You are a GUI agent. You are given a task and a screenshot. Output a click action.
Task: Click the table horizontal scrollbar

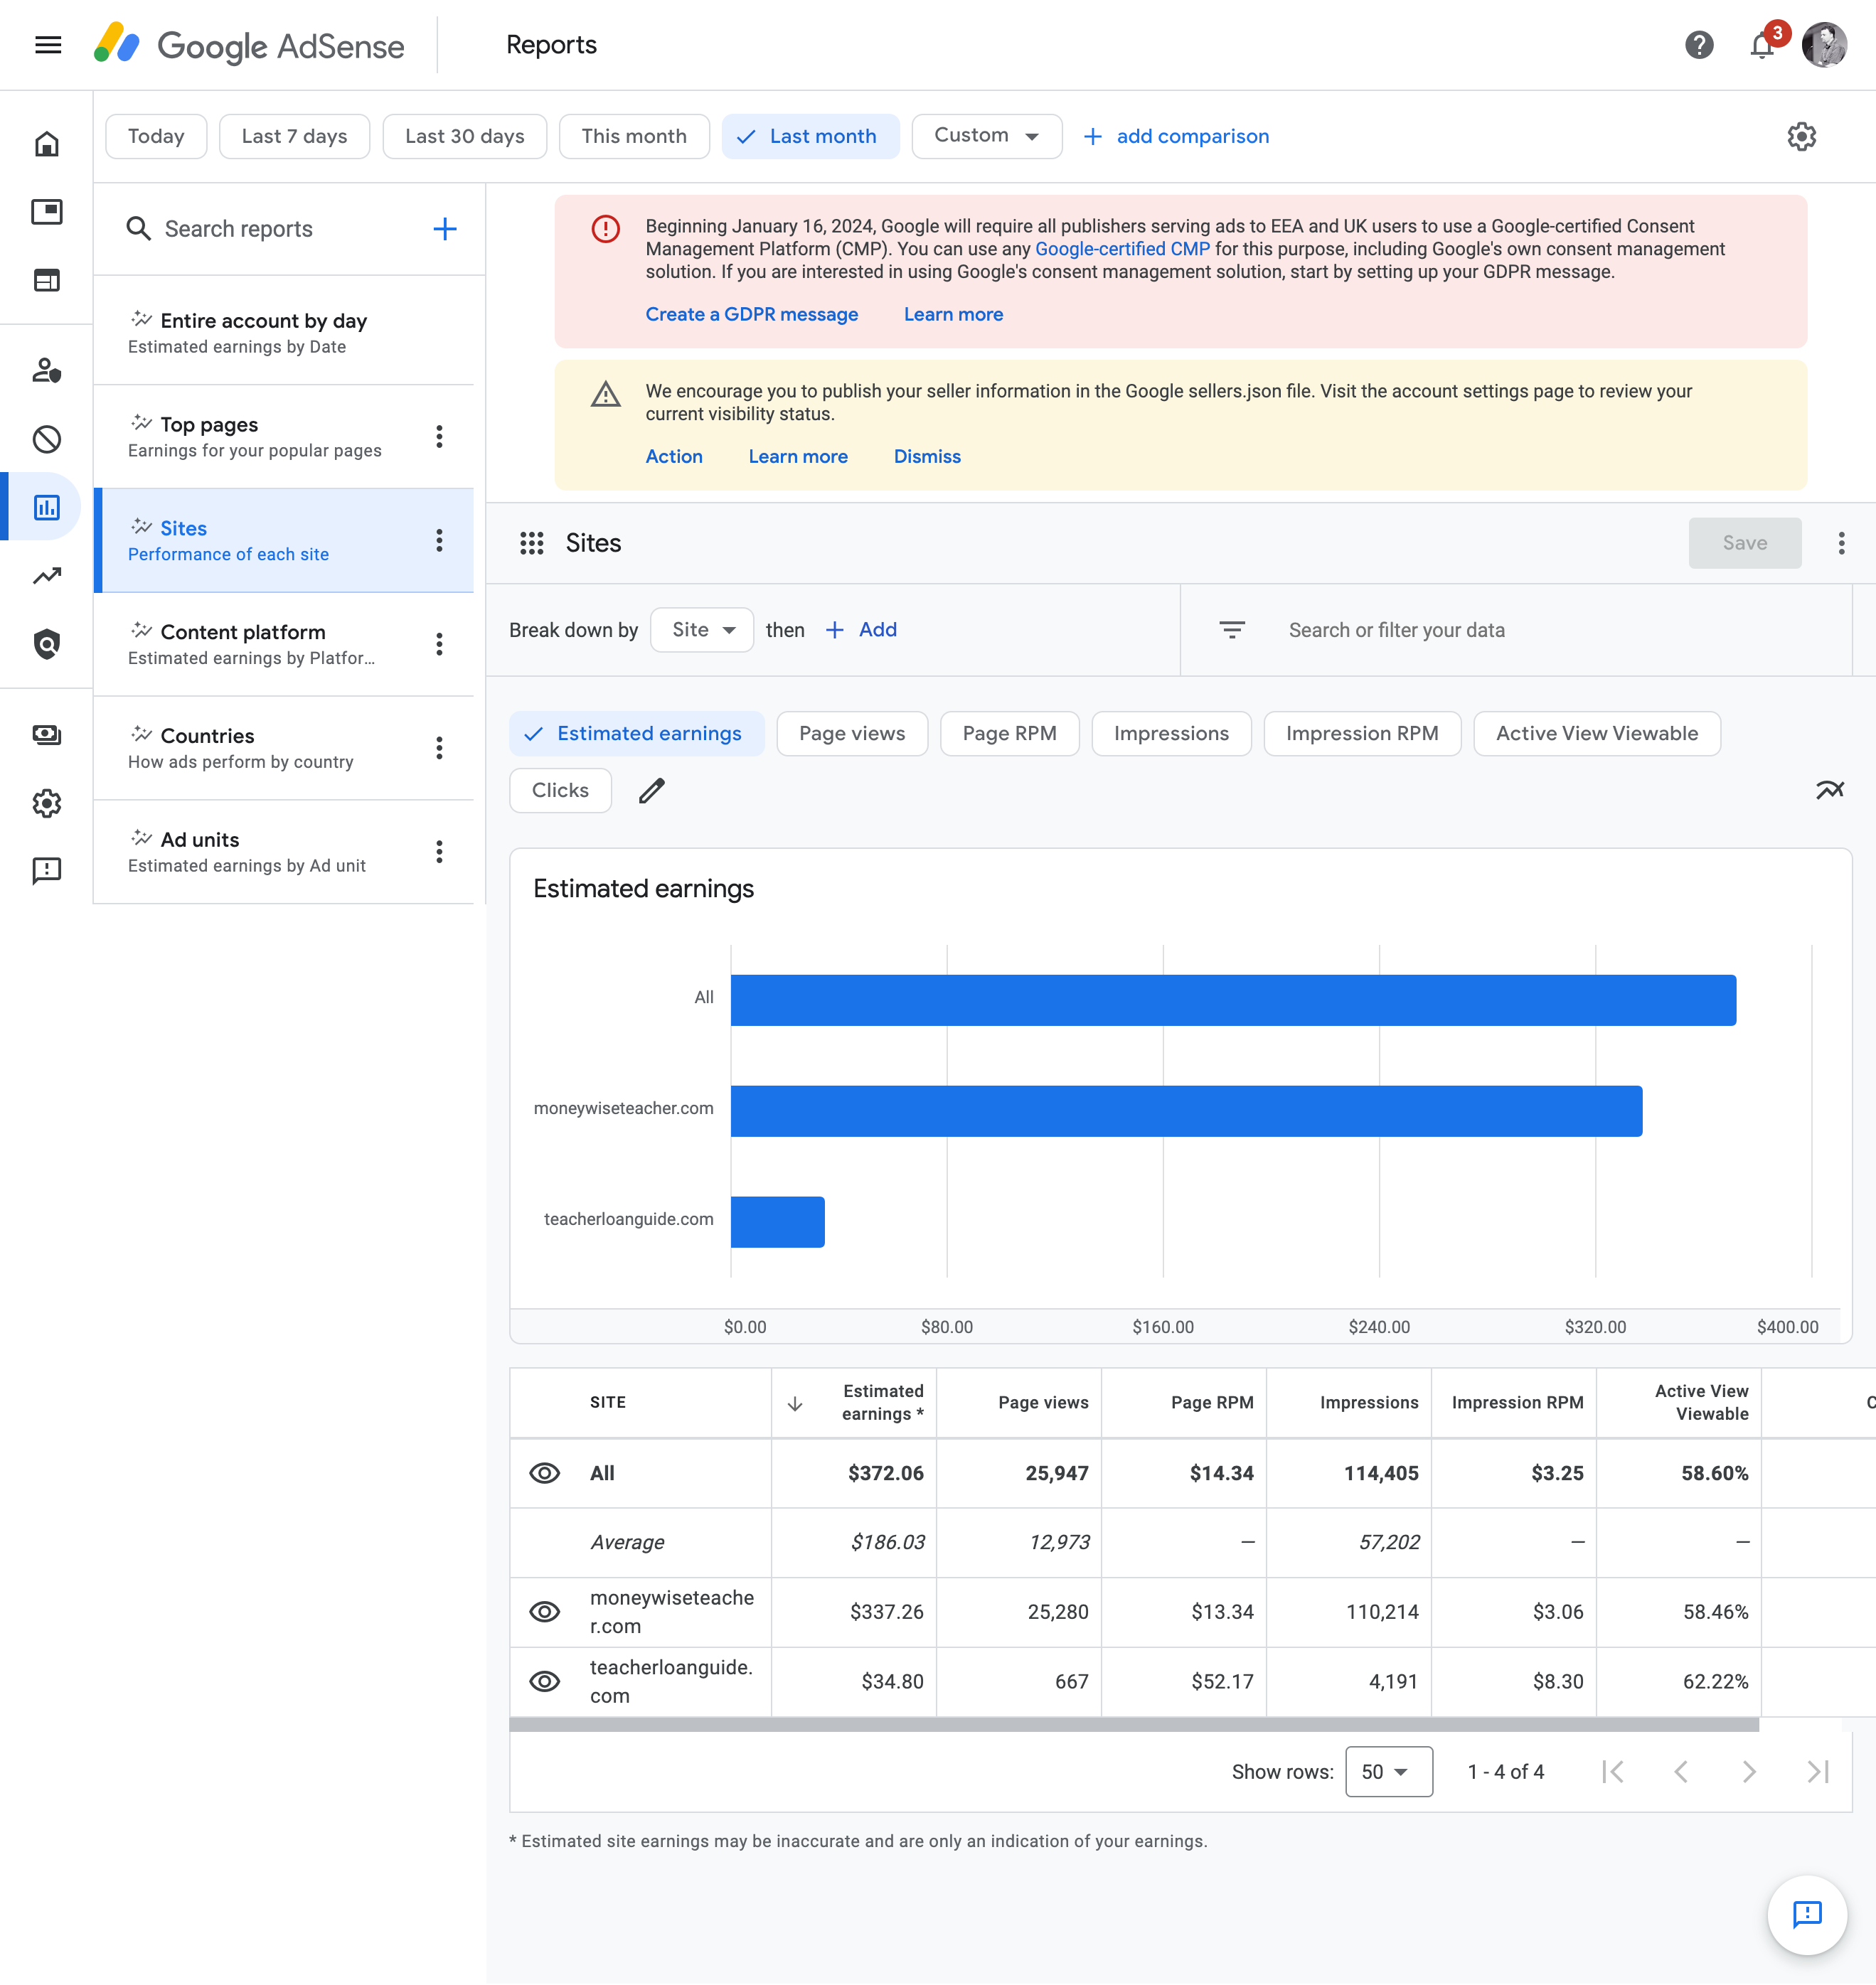(1134, 1725)
